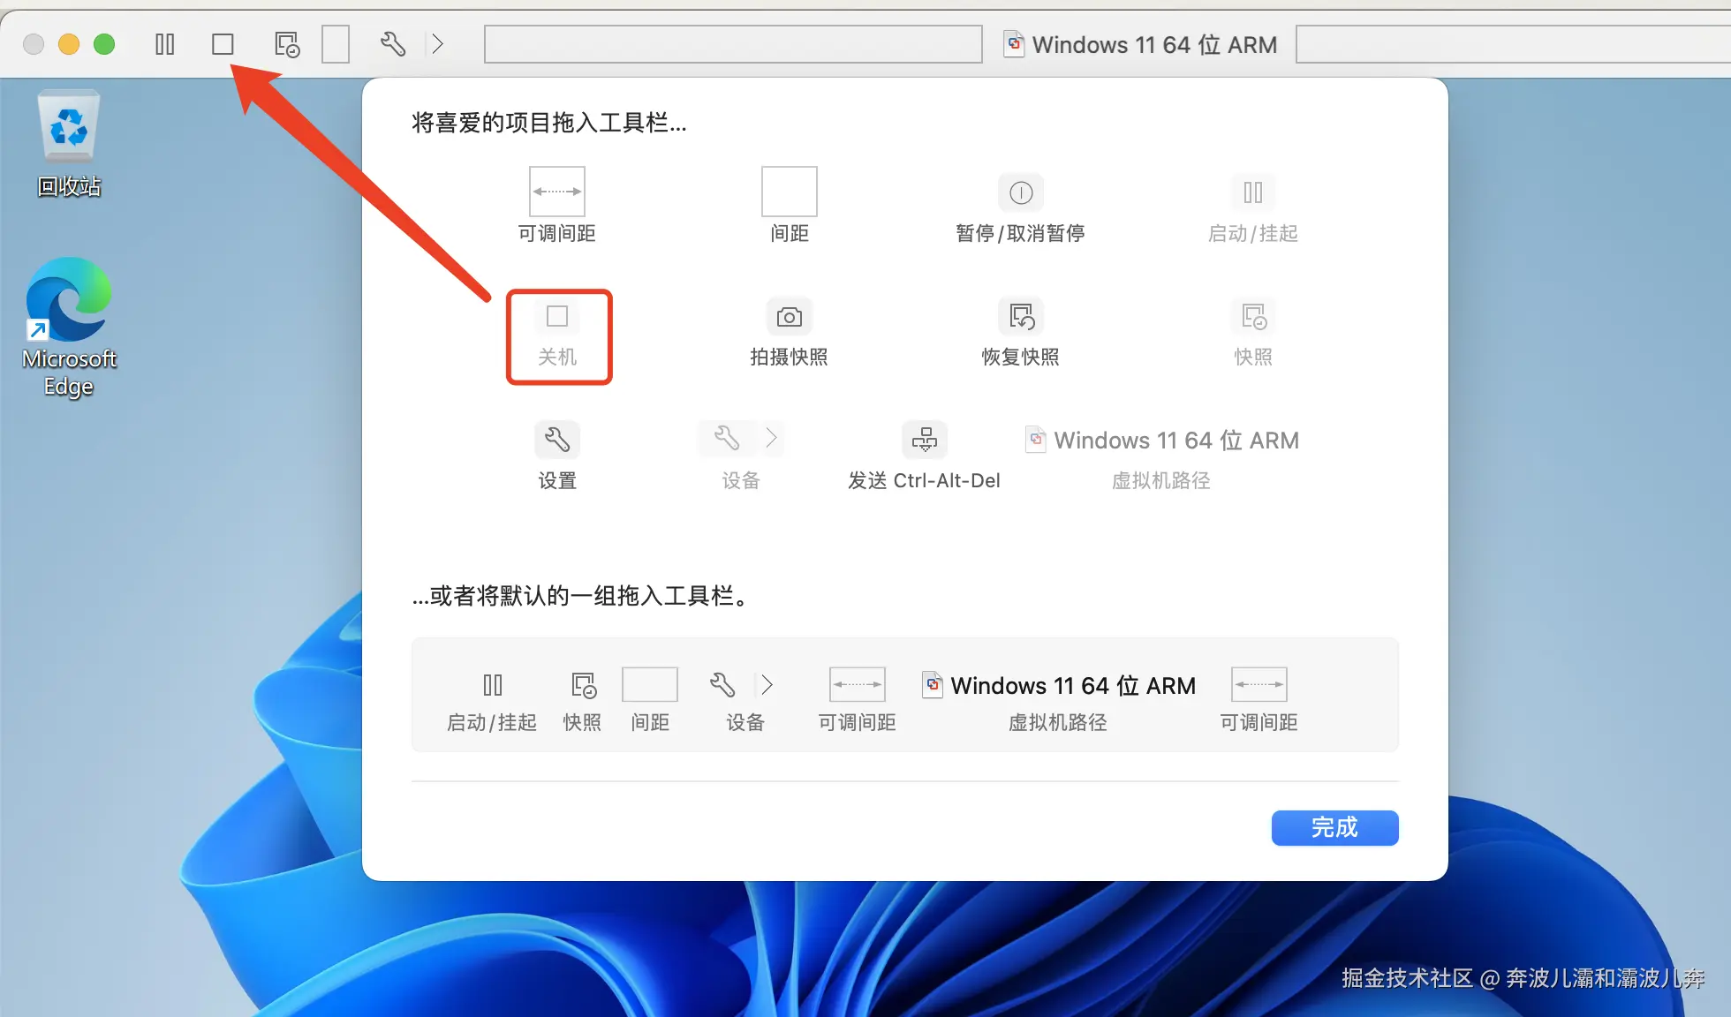Click 启动/挂起 in the default toolbar set
The height and width of the screenshot is (1017, 1731).
(x=492, y=702)
